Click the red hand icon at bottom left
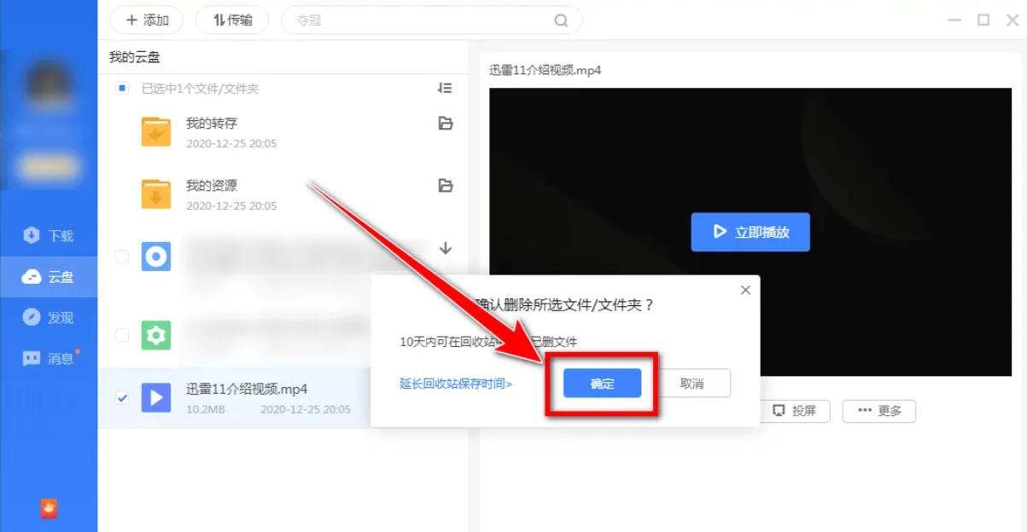 click(49, 508)
